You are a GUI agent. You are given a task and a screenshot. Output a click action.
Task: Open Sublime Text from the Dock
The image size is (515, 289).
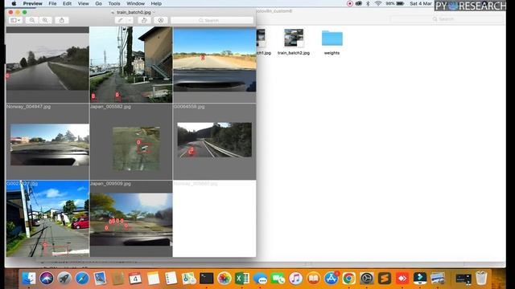click(385, 279)
